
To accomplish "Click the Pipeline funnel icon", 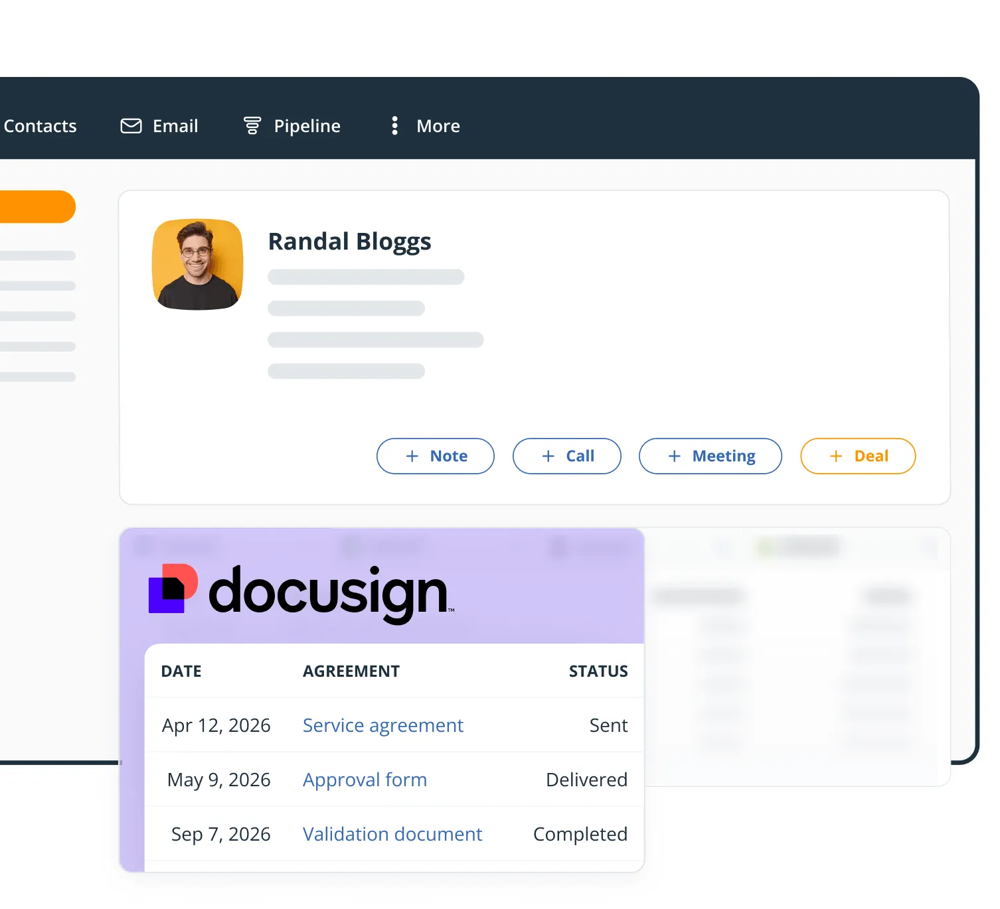I will pos(252,125).
